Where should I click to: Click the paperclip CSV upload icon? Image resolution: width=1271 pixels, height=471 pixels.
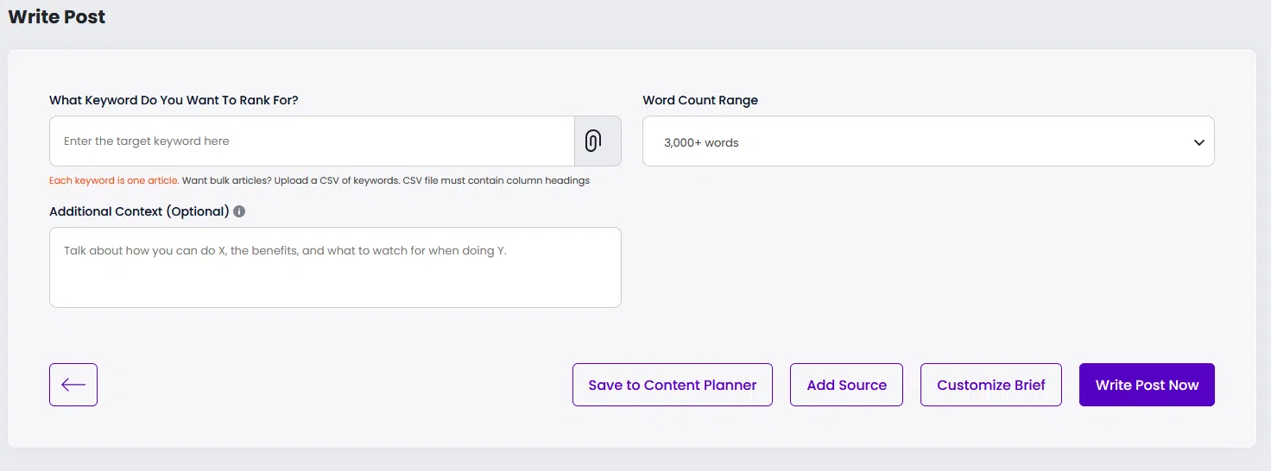coord(593,141)
